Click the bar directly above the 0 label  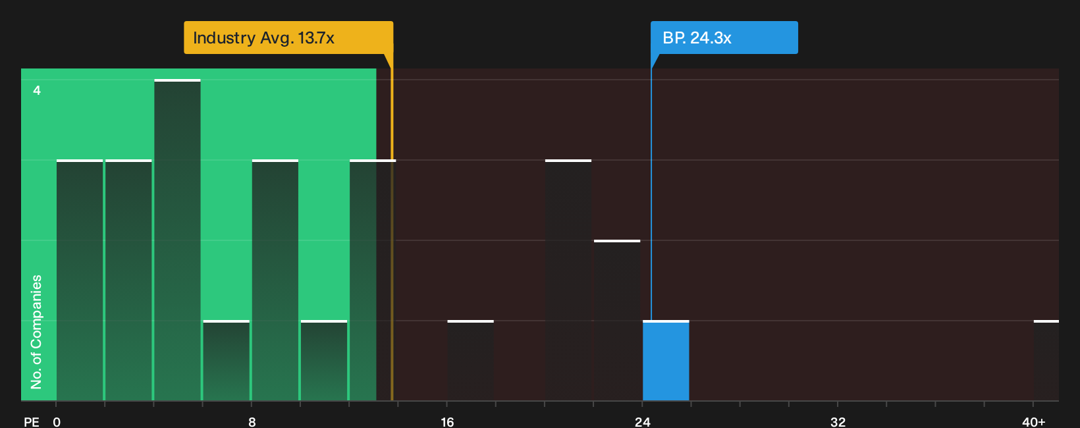pos(80,280)
